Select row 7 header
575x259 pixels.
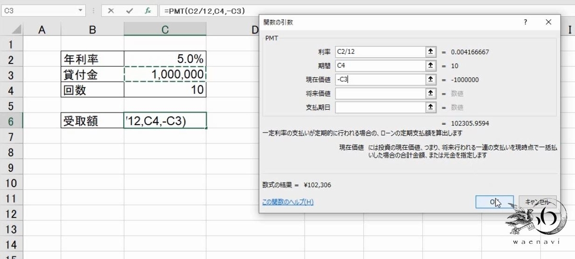(x=11, y=137)
